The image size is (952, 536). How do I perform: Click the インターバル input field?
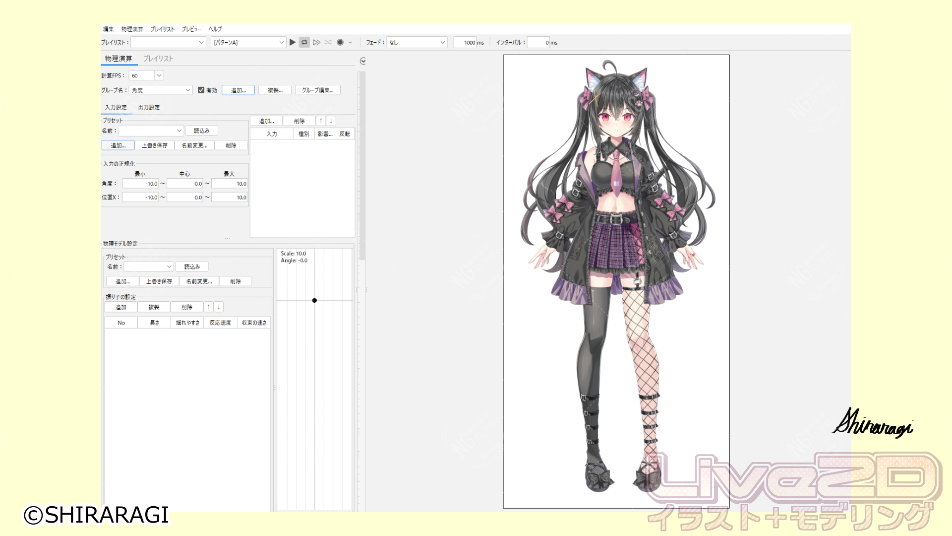538,43
